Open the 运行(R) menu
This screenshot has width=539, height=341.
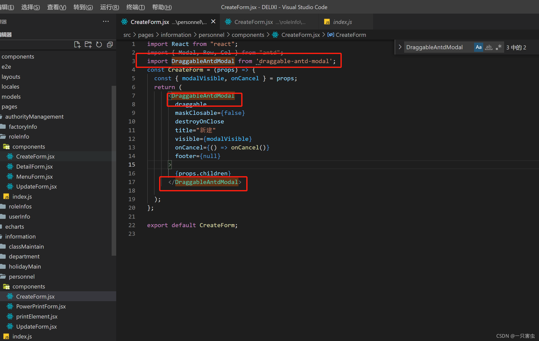109,7
